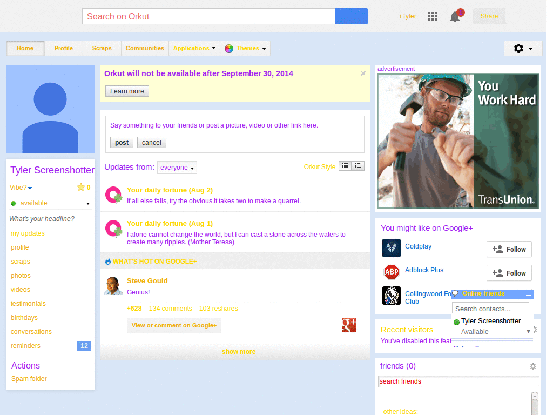Click 134 comments link
Image resolution: width=553 pixels, height=415 pixels.
tap(170, 309)
